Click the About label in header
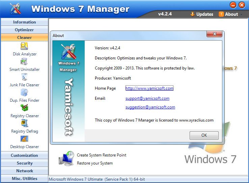The width and height of the screenshot is (249, 183). tap(231, 14)
